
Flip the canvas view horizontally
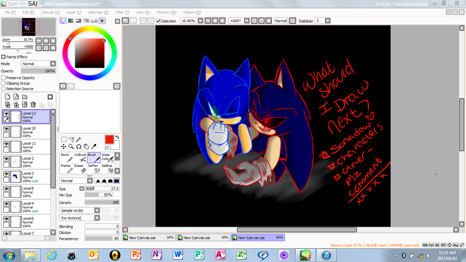click(x=292, y=21)
